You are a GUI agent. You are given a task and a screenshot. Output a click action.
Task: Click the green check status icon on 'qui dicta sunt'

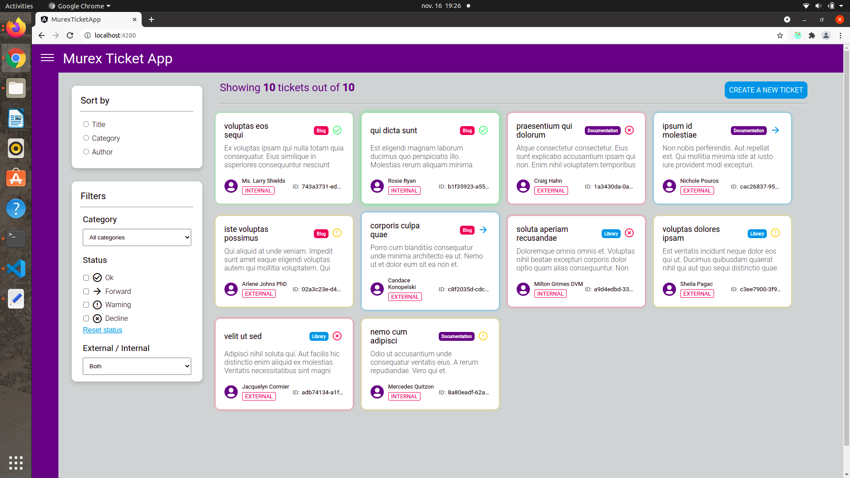483,130
